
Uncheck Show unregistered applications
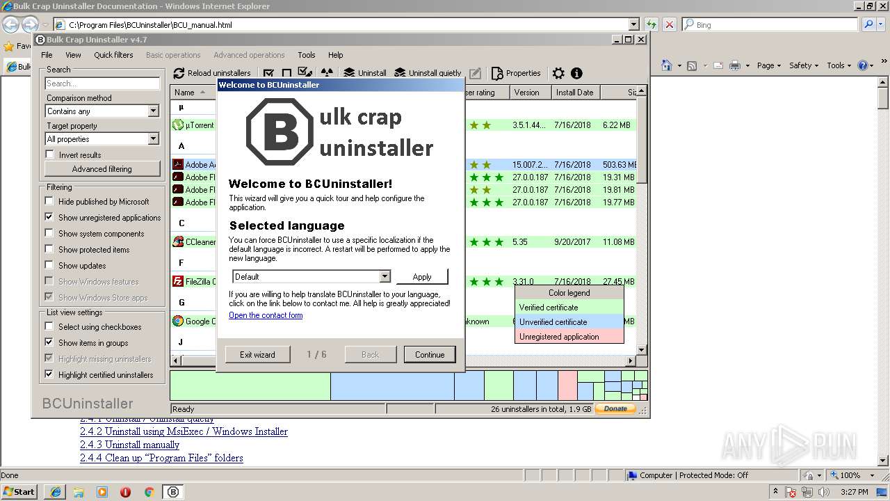click(x=49, y=217)
